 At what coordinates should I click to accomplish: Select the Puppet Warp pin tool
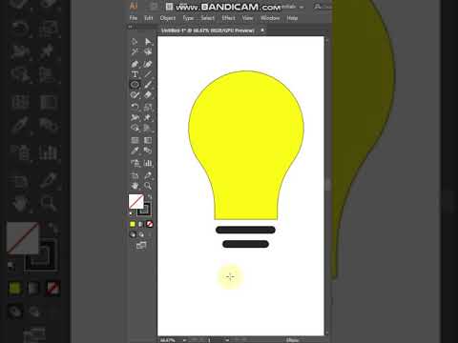pyautogui.click(x=148, y=117)
